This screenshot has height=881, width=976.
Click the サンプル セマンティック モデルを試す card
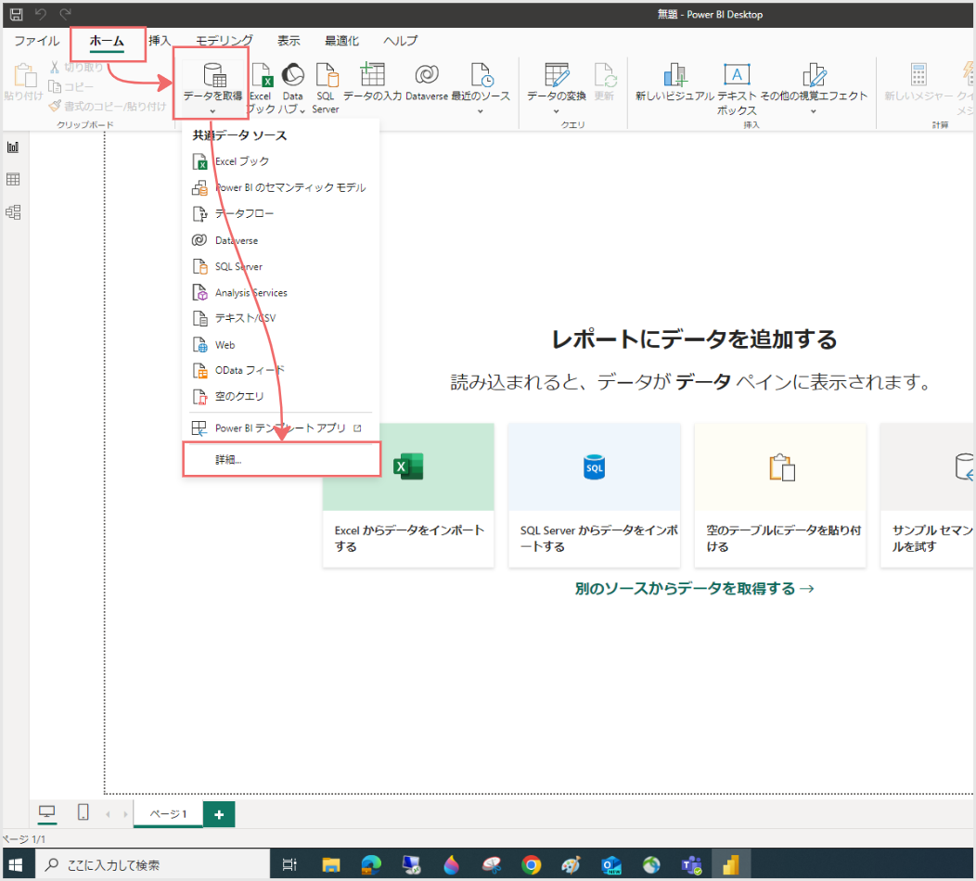(928, 495)
